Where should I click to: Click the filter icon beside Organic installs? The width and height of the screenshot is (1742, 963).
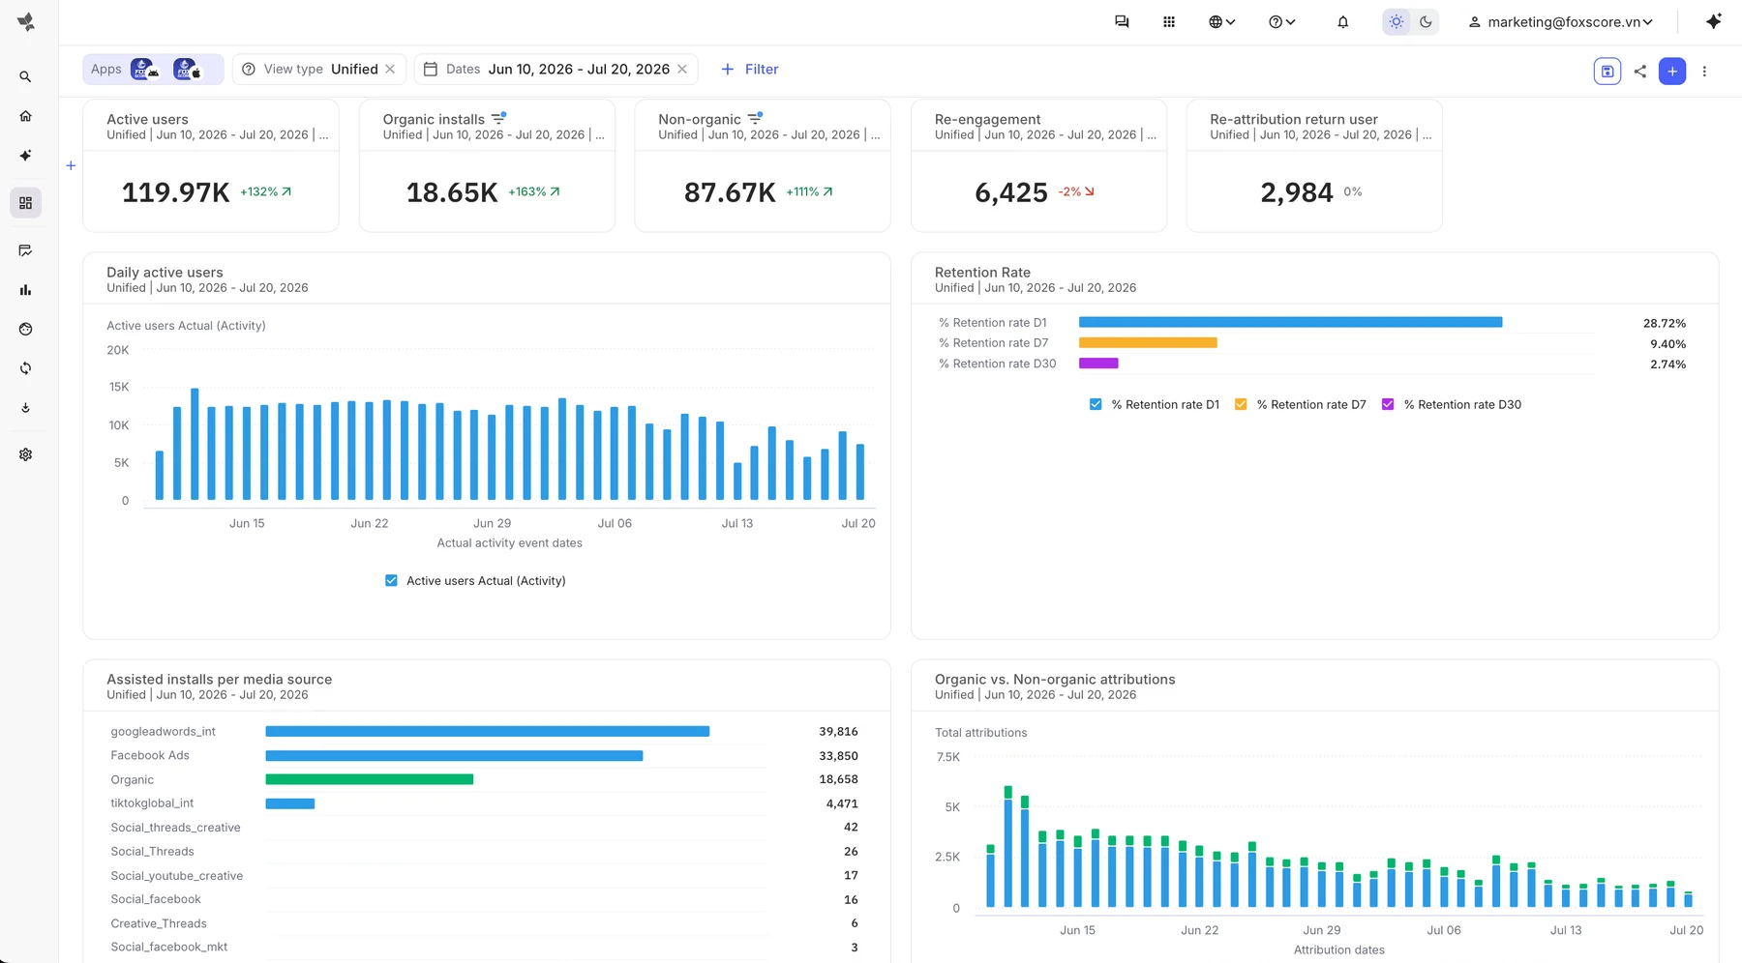(x=498, y=118)
